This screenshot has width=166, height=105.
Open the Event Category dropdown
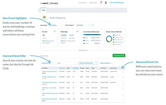pos(83,25)
